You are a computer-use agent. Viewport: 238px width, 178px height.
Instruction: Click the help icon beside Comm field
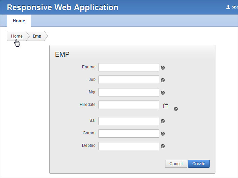[x=163, y=134]
